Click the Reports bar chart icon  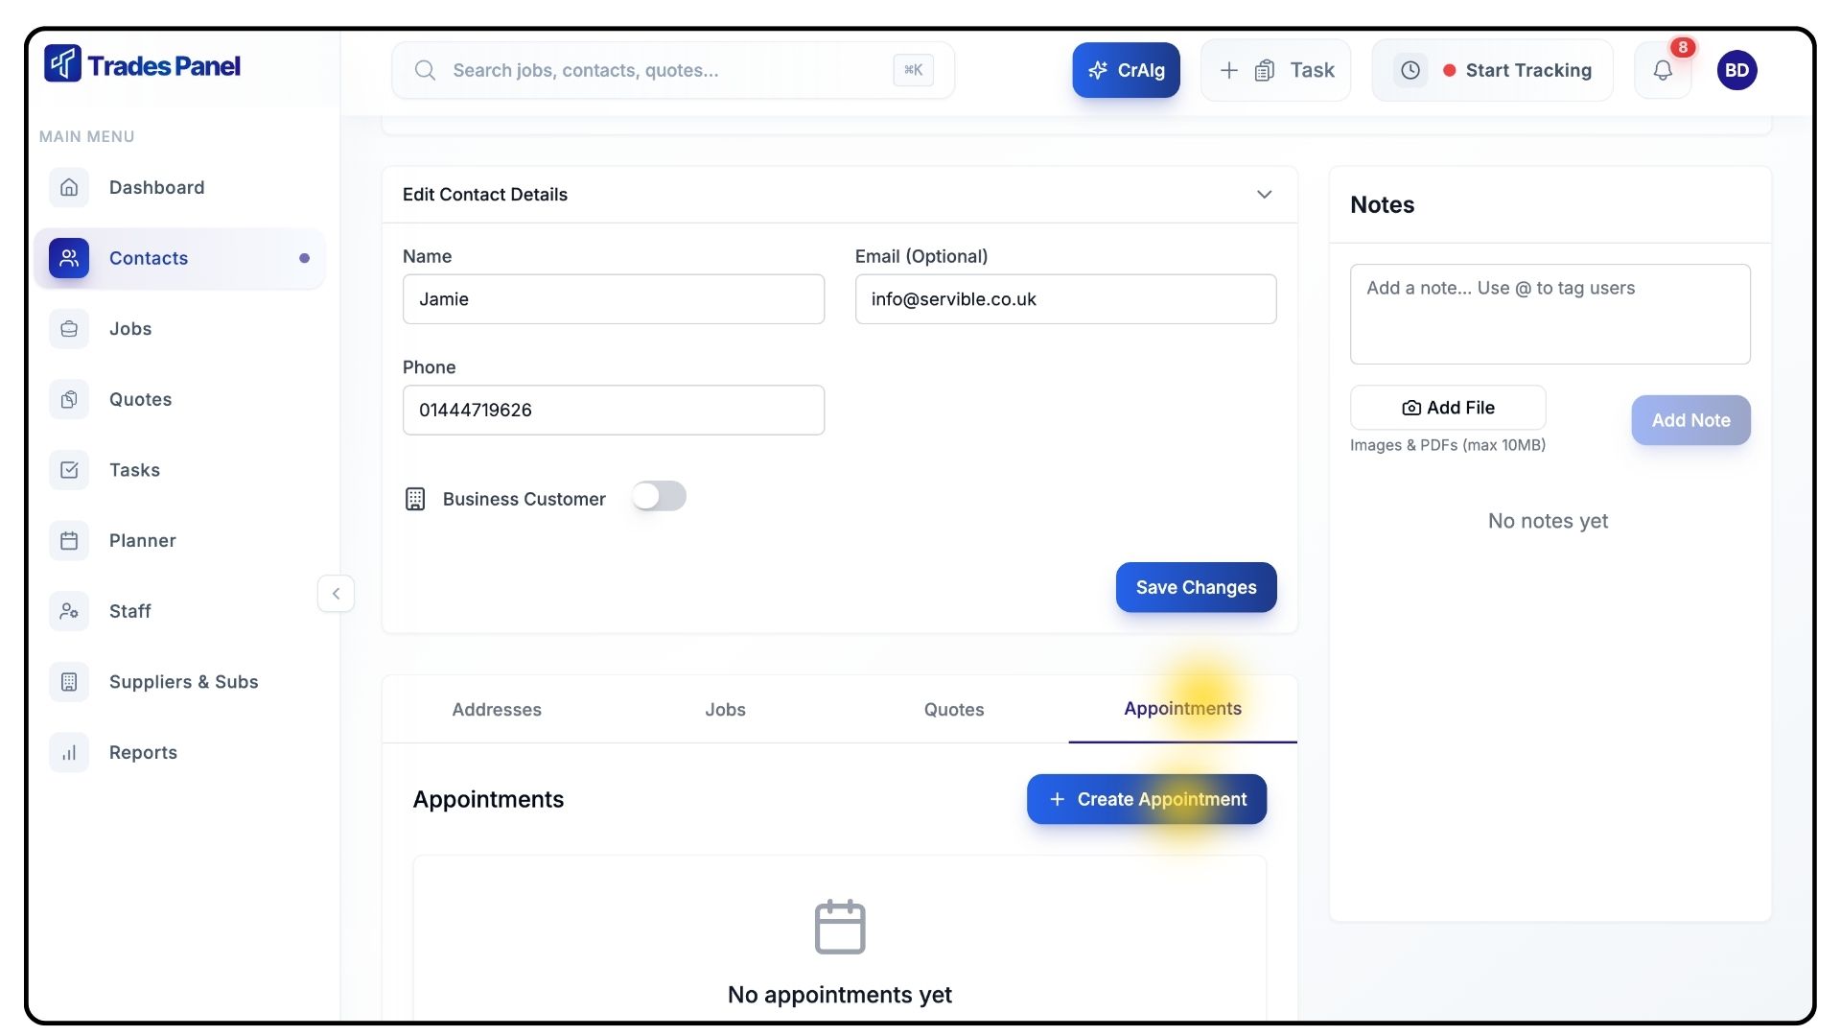(x=69, y=753)
